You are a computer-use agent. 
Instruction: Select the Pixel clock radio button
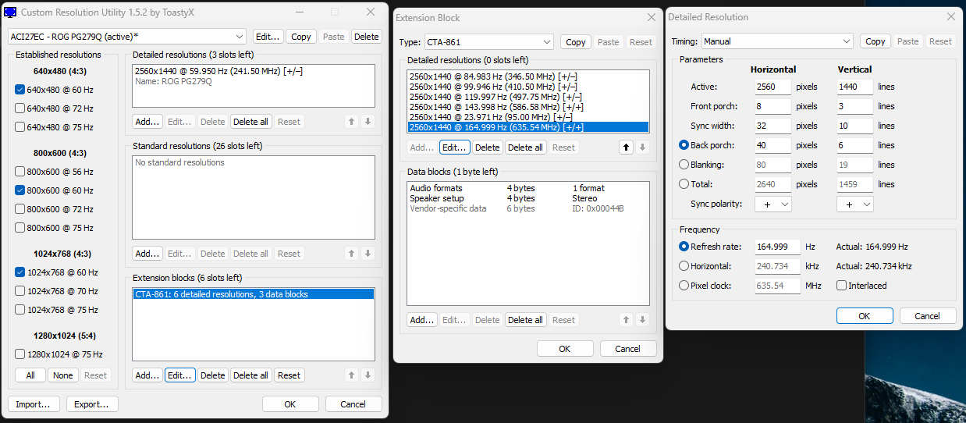click(684, 286)
